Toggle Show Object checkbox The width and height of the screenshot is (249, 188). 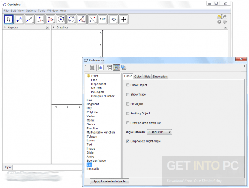pyautogui.click(x=128, y=85)
